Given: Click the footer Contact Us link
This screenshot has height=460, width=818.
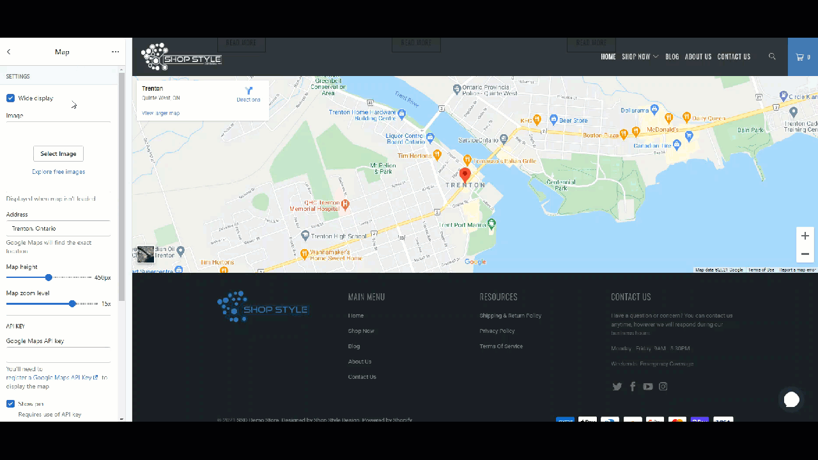Looking at the screenshot, I should [x=362, y=377].
